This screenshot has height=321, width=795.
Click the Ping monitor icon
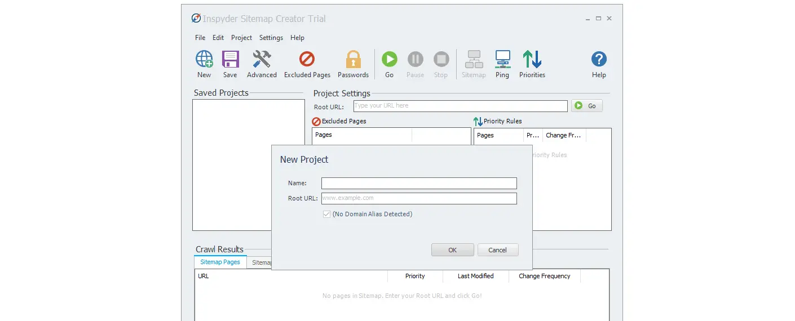[x=502, y=59]
